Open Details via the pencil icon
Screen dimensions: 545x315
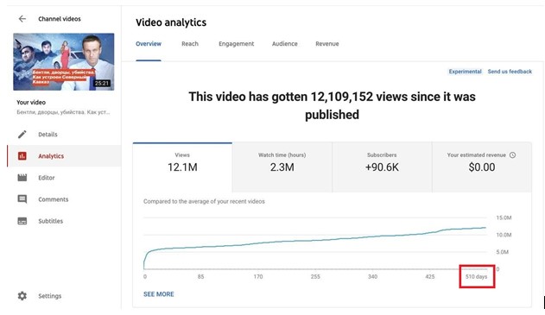pos(22,135)
